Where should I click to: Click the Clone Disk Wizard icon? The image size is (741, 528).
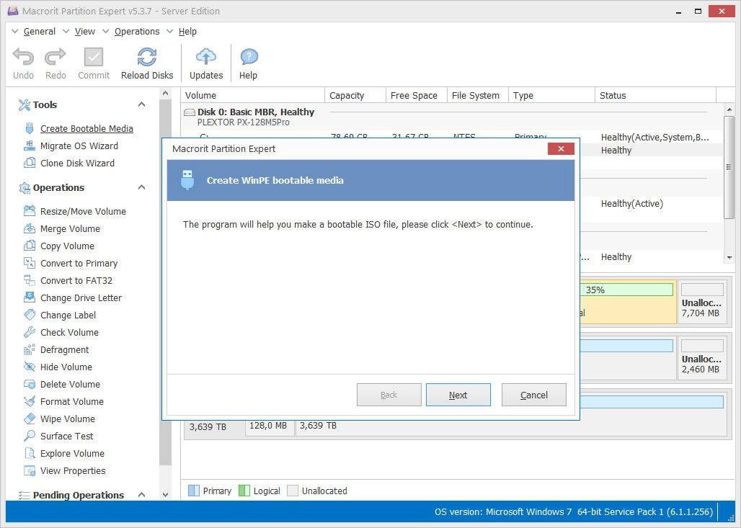point(30,163)
